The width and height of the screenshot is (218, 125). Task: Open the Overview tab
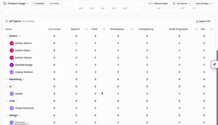click(x=38, y=4)
